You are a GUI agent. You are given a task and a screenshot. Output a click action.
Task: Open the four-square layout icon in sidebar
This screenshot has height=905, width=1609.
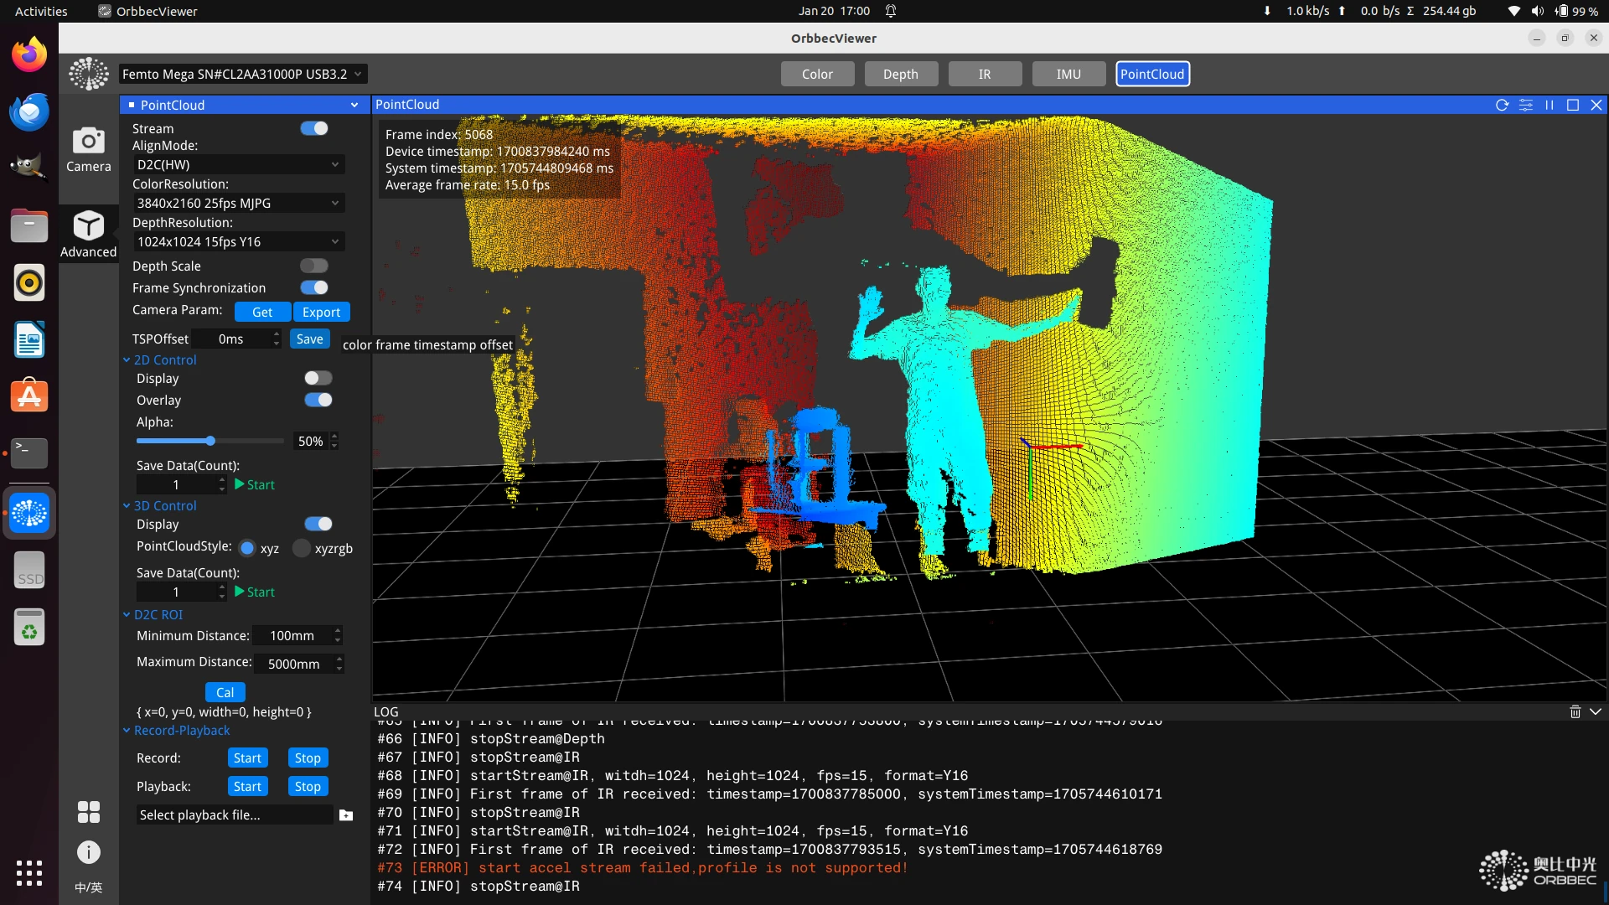pos(89,811)
